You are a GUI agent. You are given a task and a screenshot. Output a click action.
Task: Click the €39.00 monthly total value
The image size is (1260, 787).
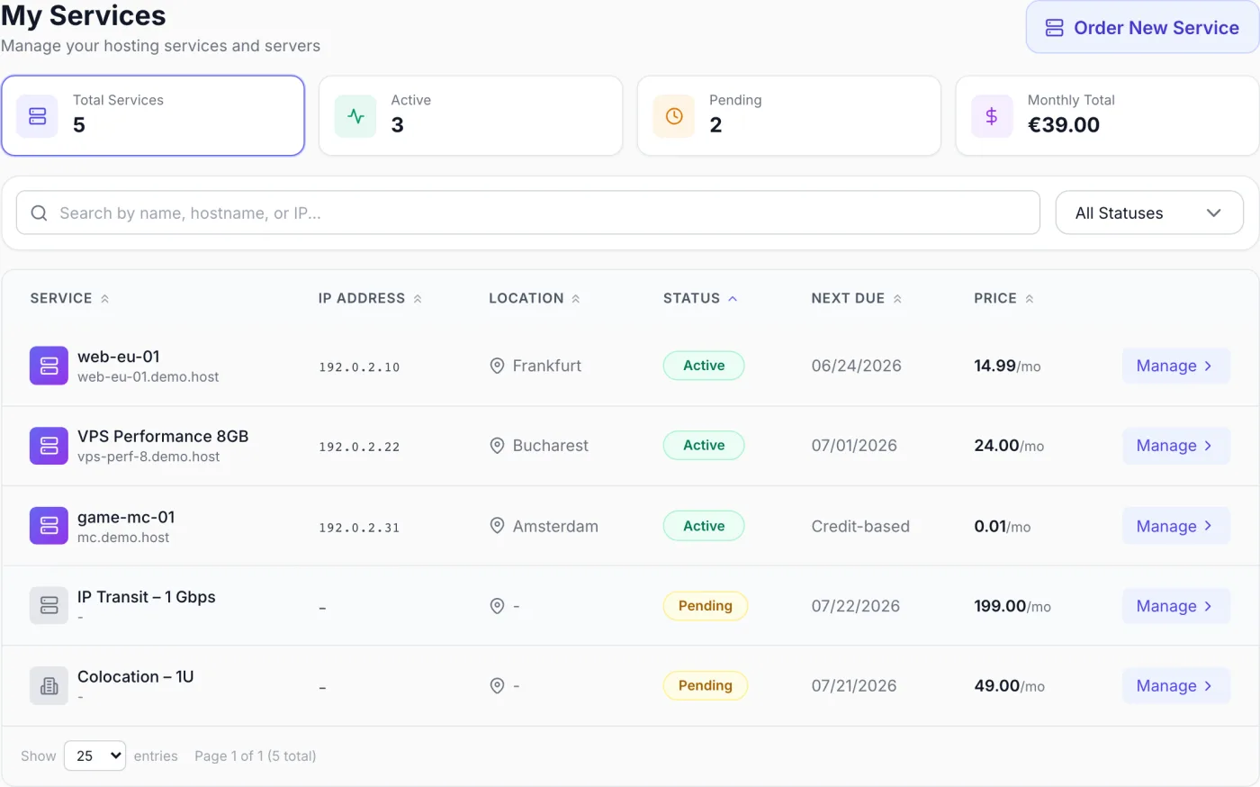(1064, 125)
